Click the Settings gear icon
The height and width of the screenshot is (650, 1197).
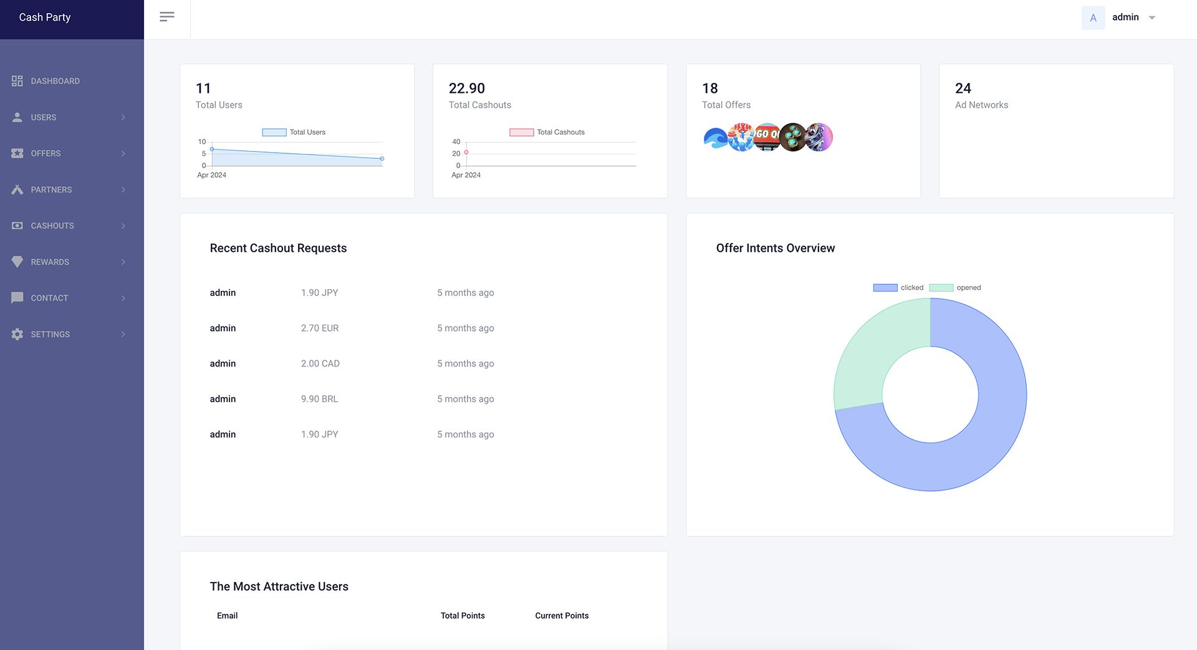click(17, 334)
